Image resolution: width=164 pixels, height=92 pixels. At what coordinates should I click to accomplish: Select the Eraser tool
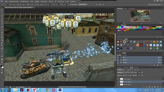coord(2,38)
